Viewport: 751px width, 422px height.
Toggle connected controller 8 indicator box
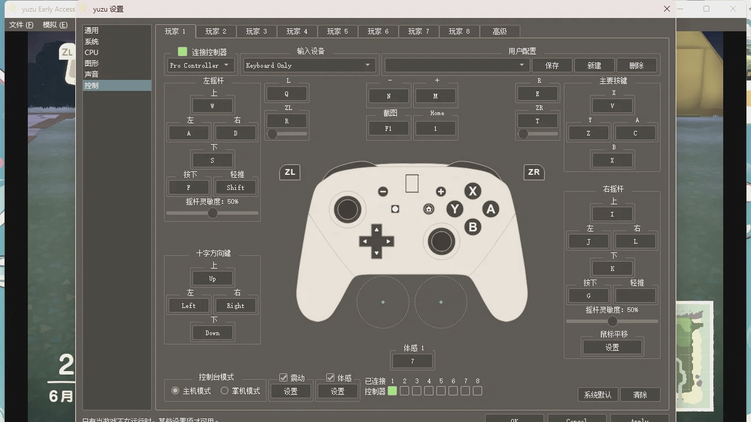tap(477, 391)
